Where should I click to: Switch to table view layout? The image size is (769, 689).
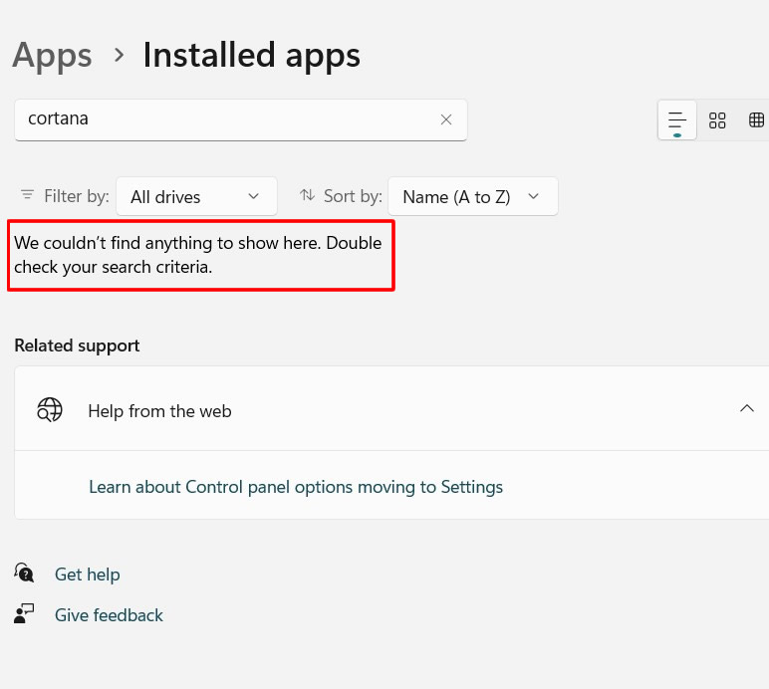[757, 120]
